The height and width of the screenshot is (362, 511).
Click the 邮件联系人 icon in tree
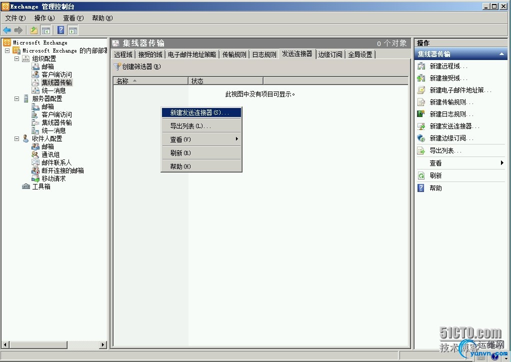coord(35,162)
